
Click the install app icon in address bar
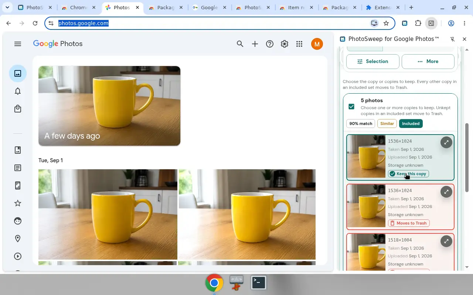pos(374,23)
